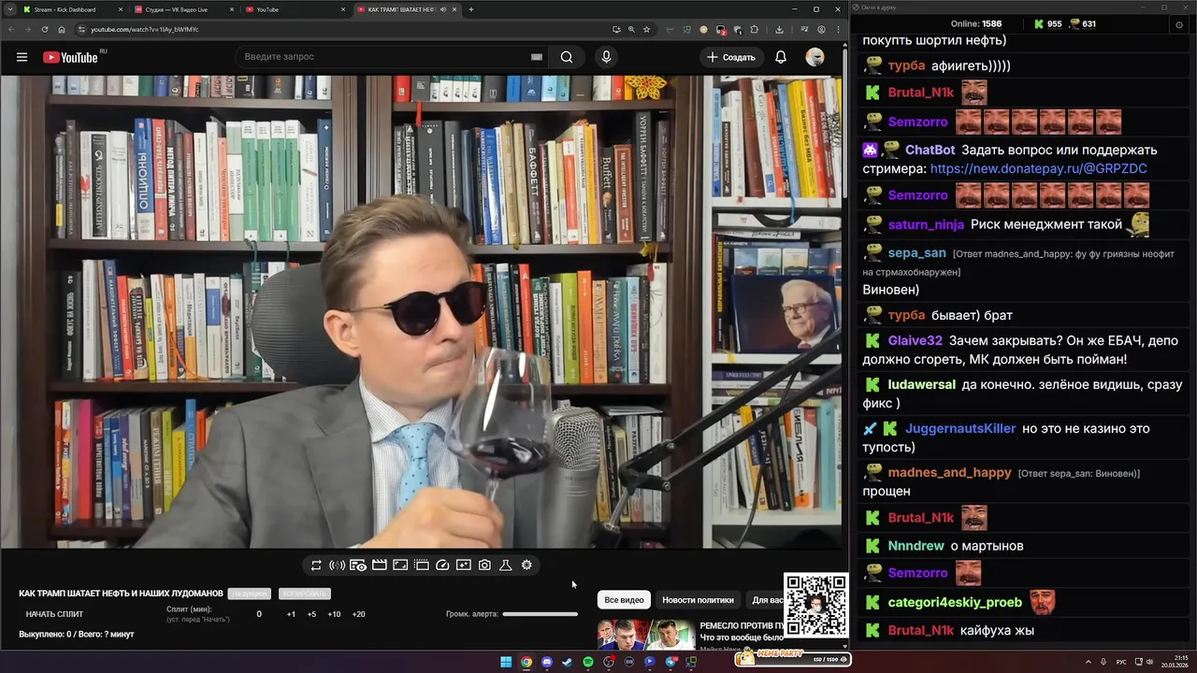This screenshot has width=1197, height=673.
Task: Click the clapperboard icon under the video
Action: pos(380,566)
